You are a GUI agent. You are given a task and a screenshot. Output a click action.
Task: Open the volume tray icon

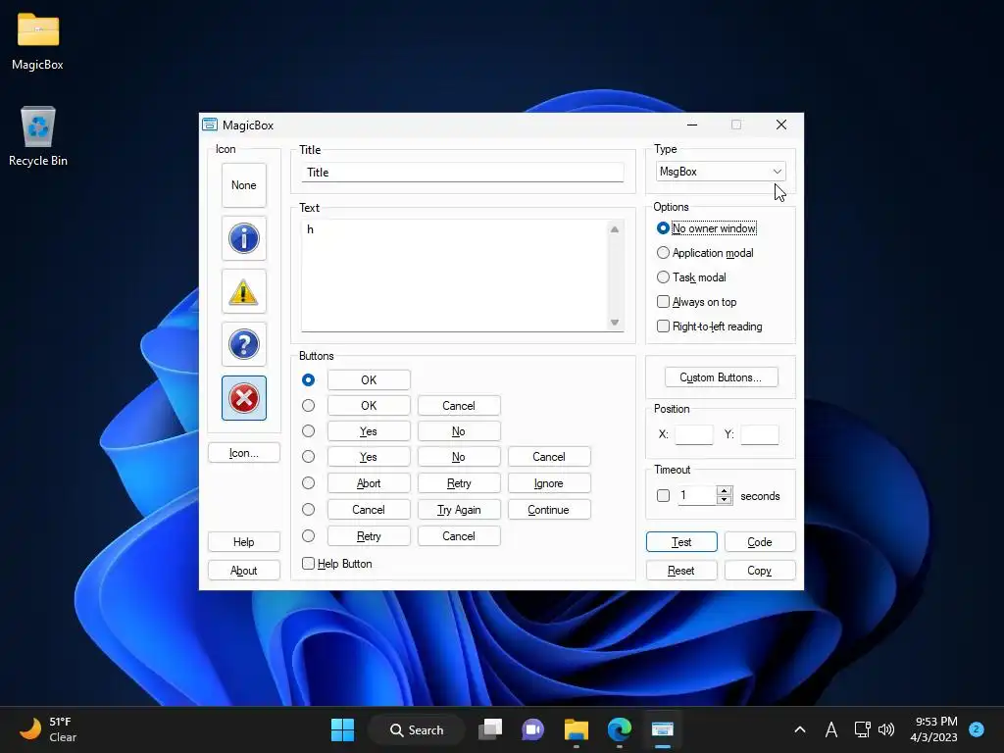click(886, 729)
